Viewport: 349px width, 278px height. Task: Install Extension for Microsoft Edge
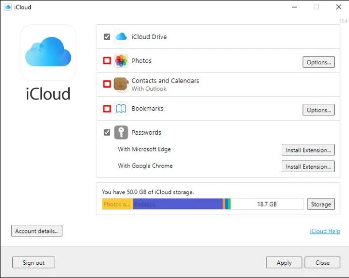[x=308, y=150]
